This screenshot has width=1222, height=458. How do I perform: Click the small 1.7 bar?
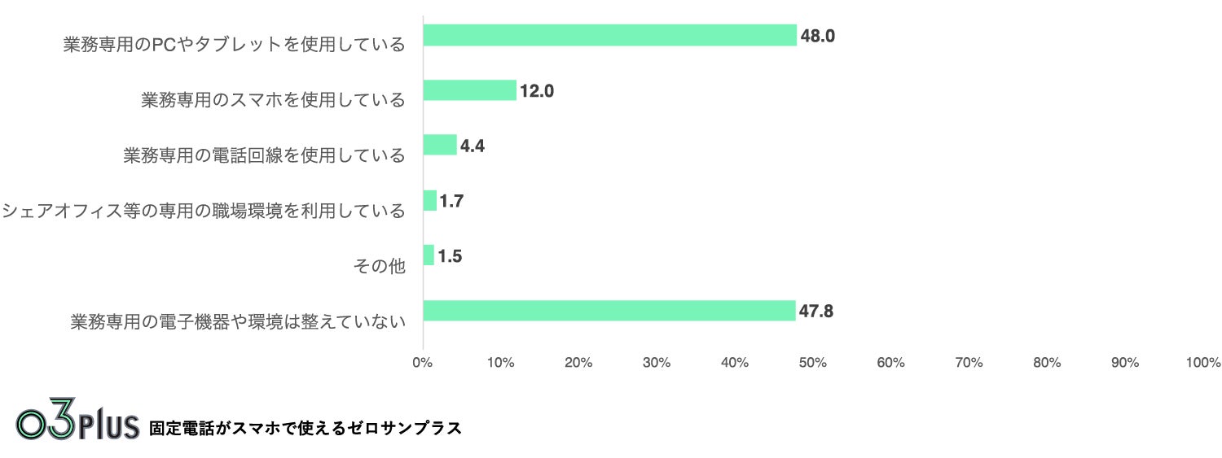click(x=429, y=200)
